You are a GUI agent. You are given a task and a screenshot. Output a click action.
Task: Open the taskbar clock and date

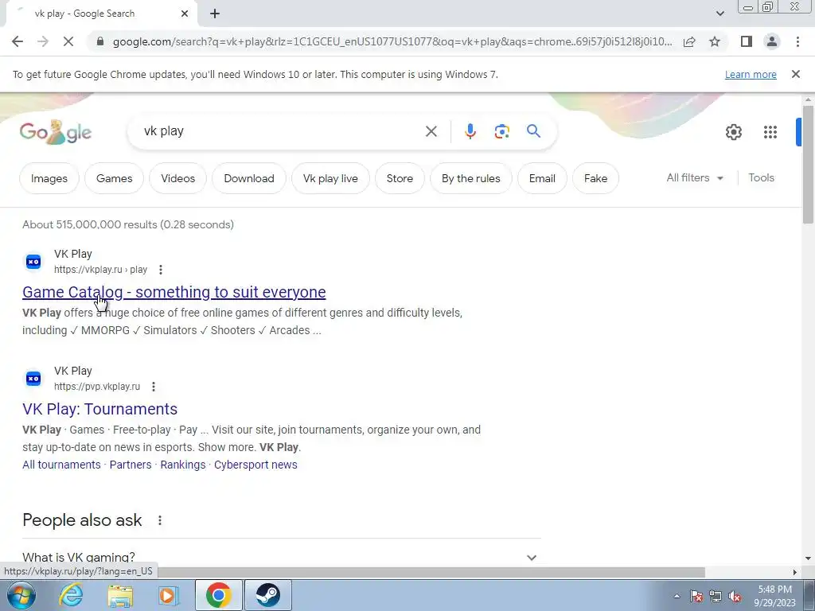pyautogui.click(x=774, y=596)
